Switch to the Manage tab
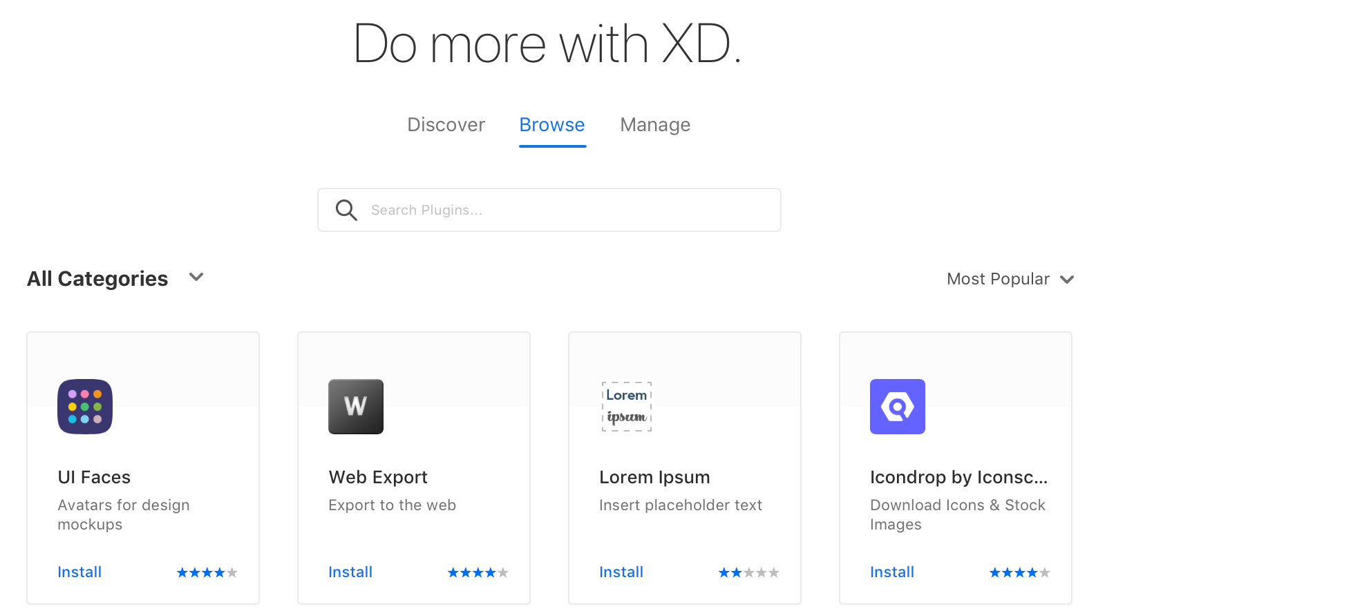The width and height of the screenshot is (1371, 611). [x=655, y=125]
